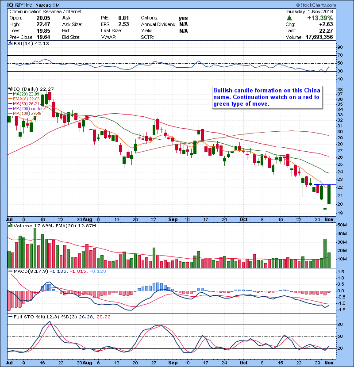Image resolution: width=354 pixels, height=367 pixels.
Task: Click the Volume value 17,693,356
Action: pos(319,37)
